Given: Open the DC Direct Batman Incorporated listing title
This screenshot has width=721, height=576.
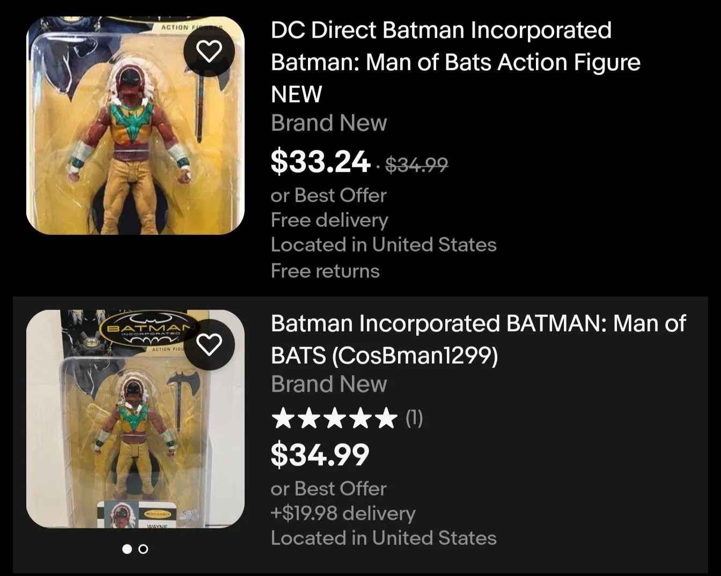Looking at the screenshot, I should pyautogui.click(x=455, y=62).
